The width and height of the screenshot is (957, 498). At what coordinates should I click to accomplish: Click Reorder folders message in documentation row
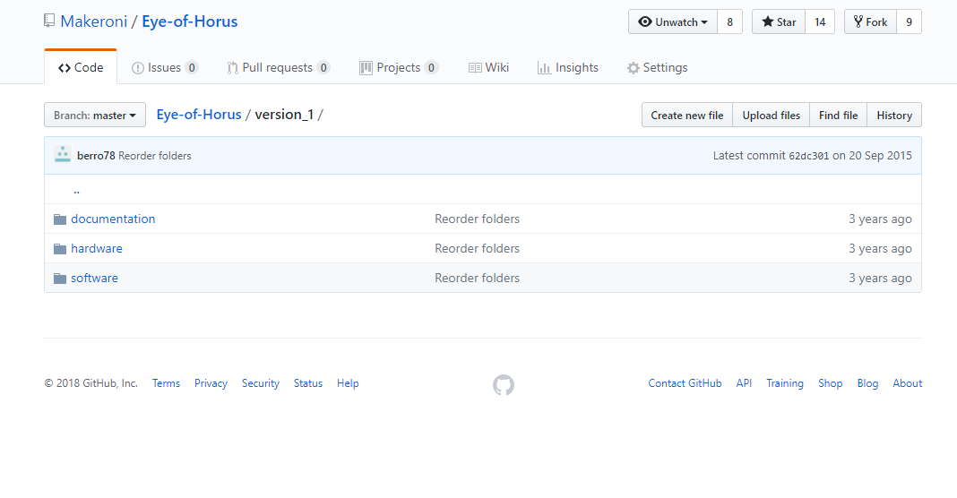tap(477, 219)
